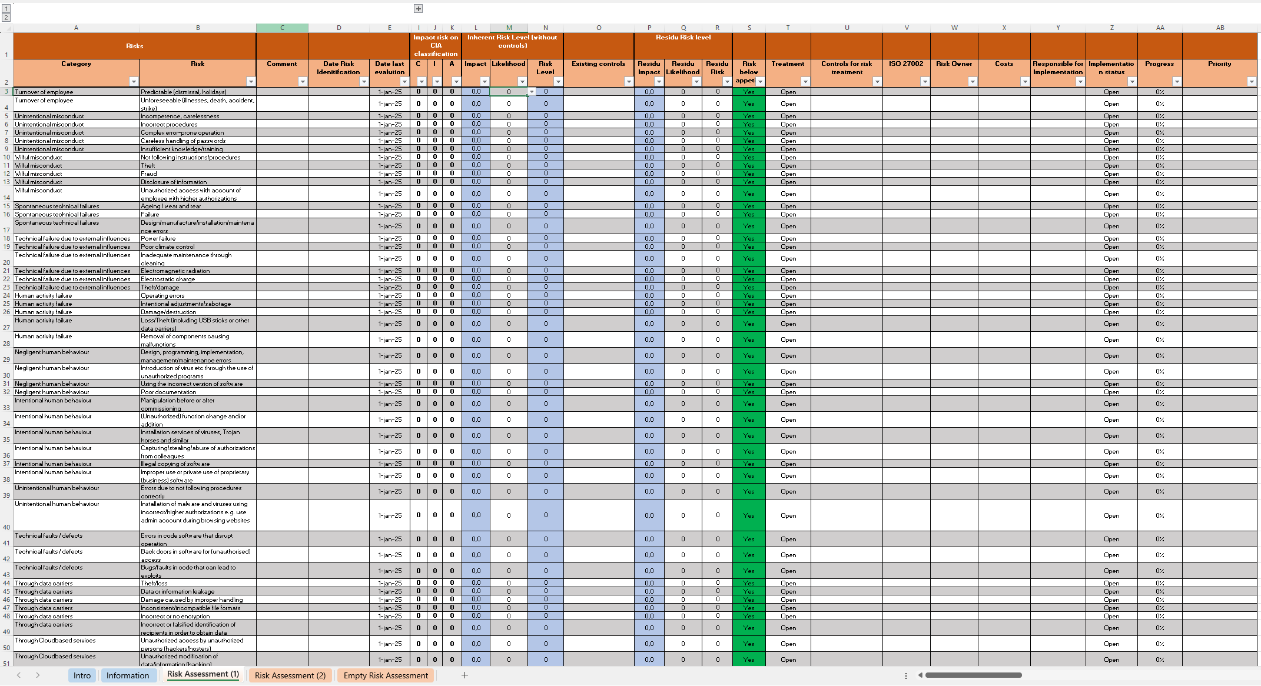This screenshot has height=686, width=1261.
Task: Switch to the Risk Assessment (2) tab
Action: 290,675
